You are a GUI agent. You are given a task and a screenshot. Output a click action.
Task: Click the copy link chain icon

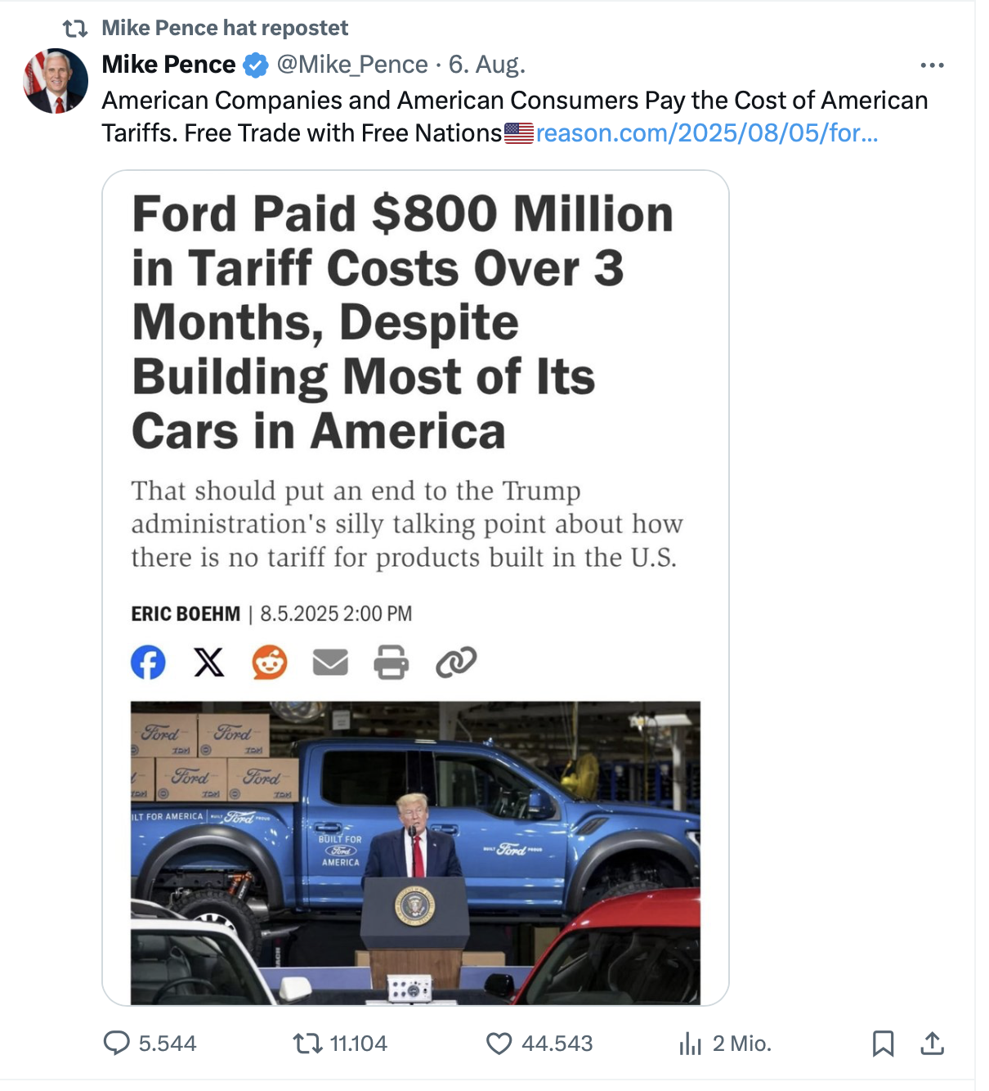click(x=456, y=662)
